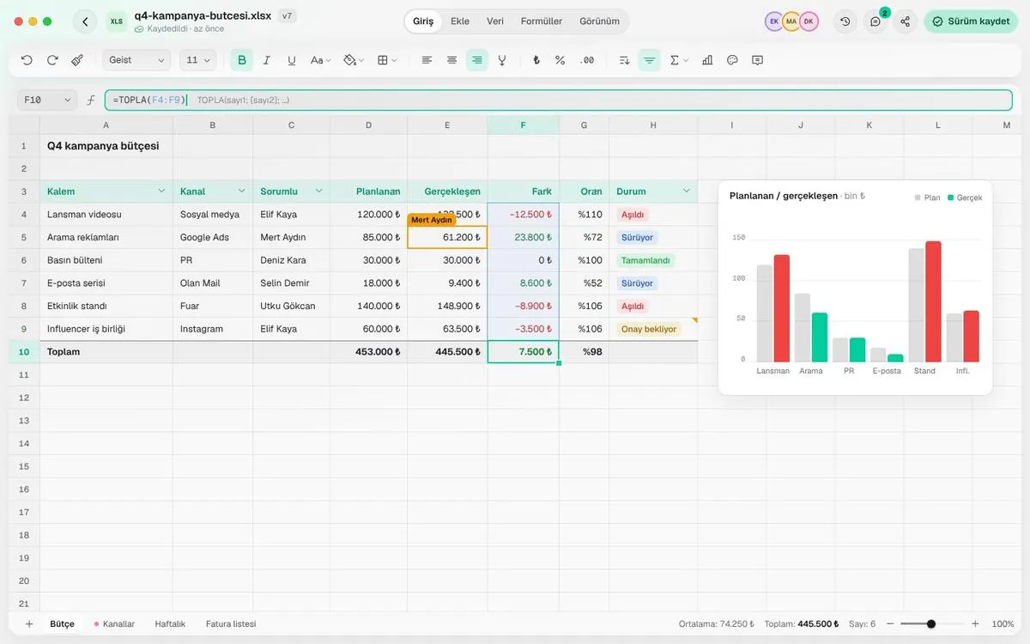This screenshot has height=644, width=1030.
Task: Select row 10 header
Action: 24,351
